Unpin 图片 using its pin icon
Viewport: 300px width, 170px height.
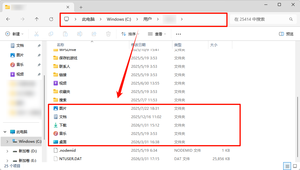pyautogui.click(x=39, y=55)
